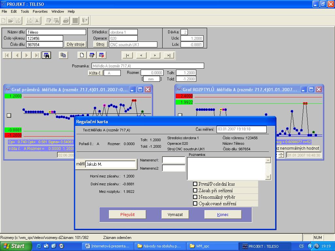
Task: Click the Poznamka scrollbar down arrow
Action: pos(268,177)
